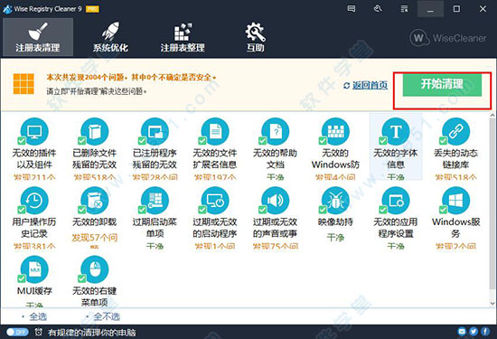This screenshot has height=339, width=497.
Task: Open the 过期或无效的声音 speaker icon
Action: coord(275,201)
